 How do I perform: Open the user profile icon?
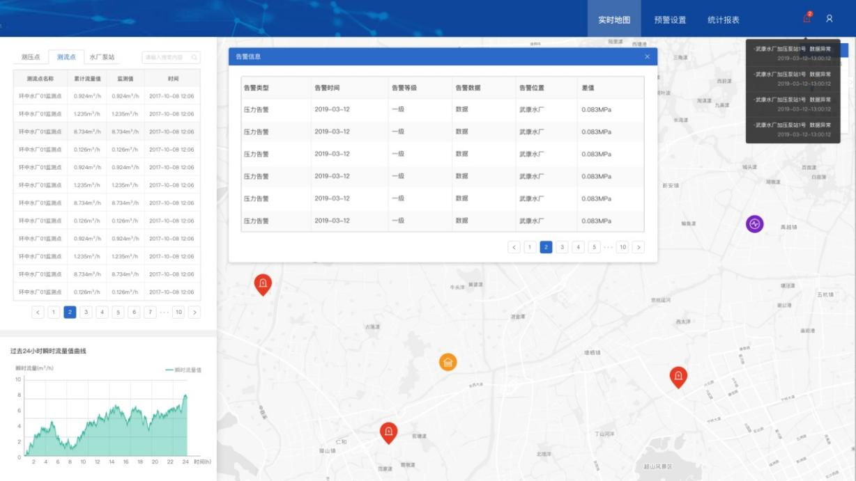pyautogui.click(x=830, y=19)
